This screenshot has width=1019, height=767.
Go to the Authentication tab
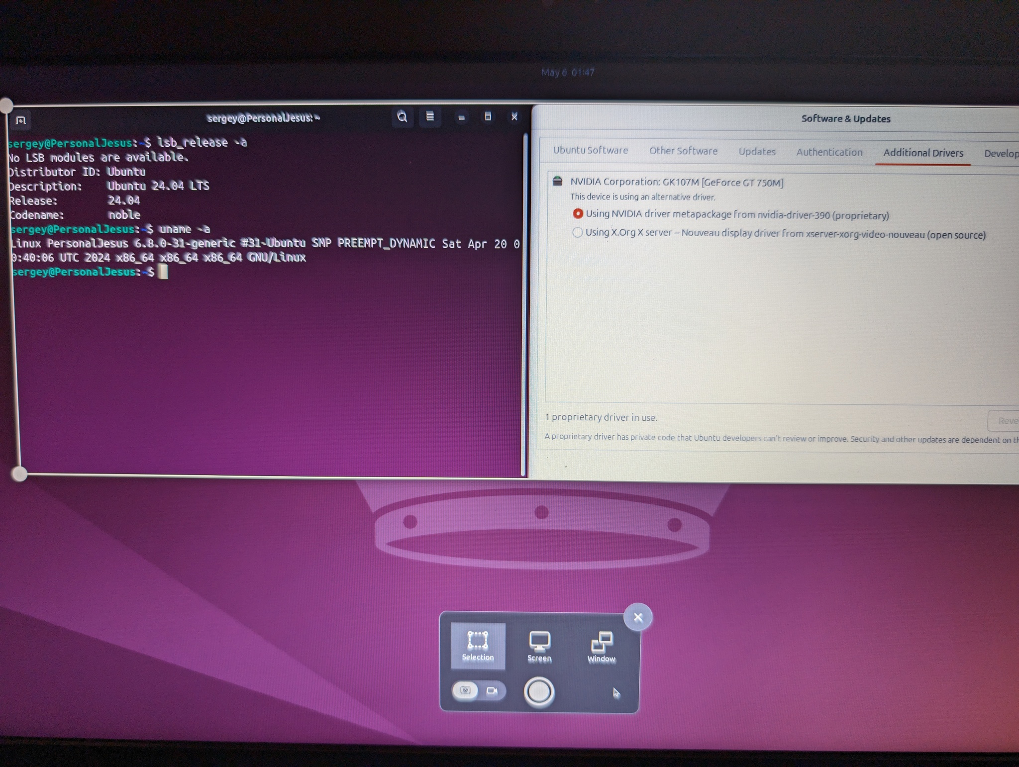[x=829, y=152]
